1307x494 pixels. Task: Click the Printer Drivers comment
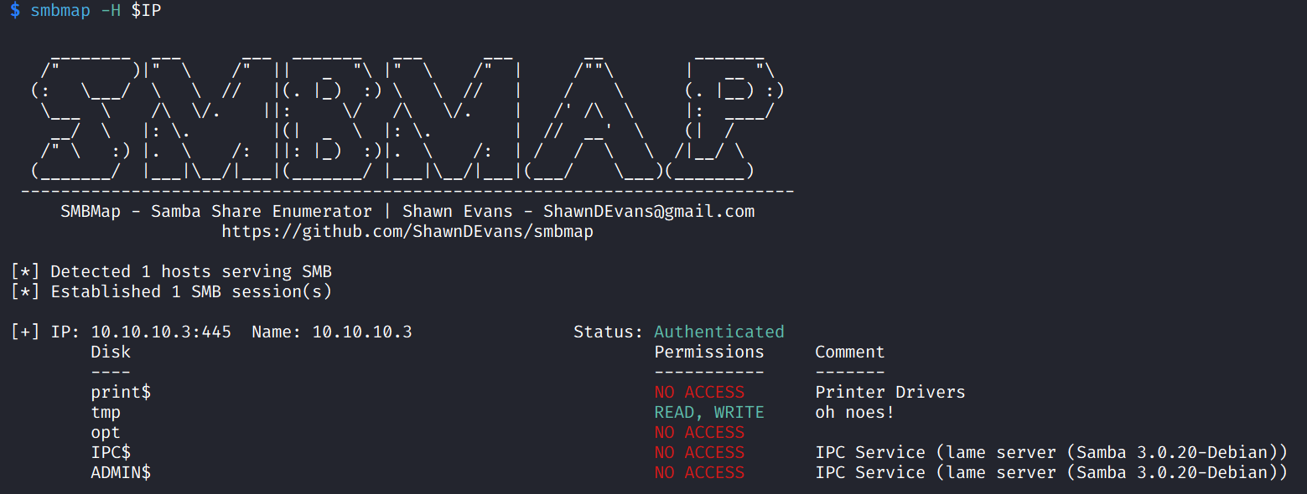coord(890,392)
